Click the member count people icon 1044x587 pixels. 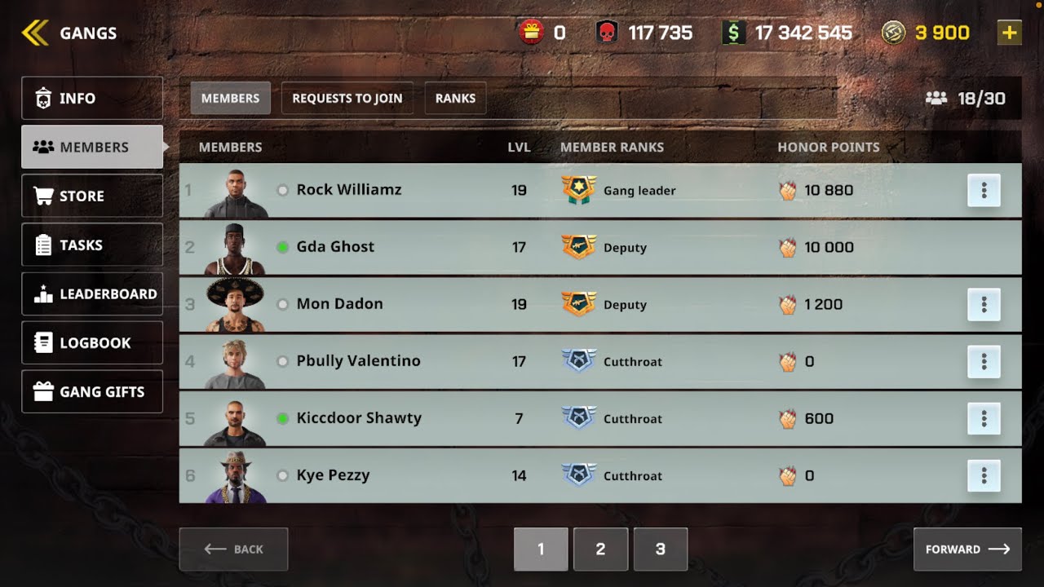point(936,98)
